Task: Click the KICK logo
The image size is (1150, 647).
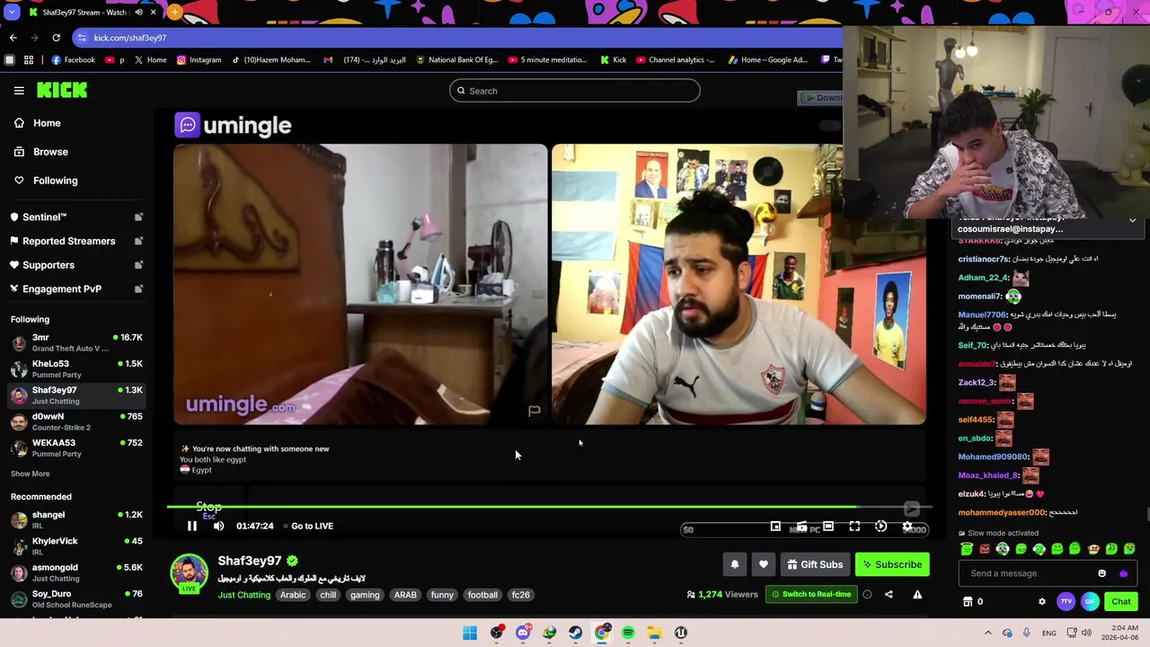Action: click(x=62, y=90)
